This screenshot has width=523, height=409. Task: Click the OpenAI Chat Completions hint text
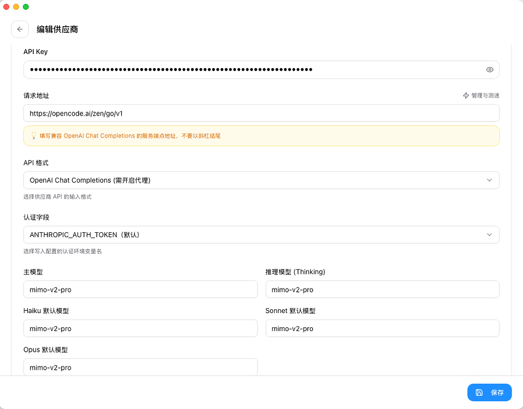point(130,136)
